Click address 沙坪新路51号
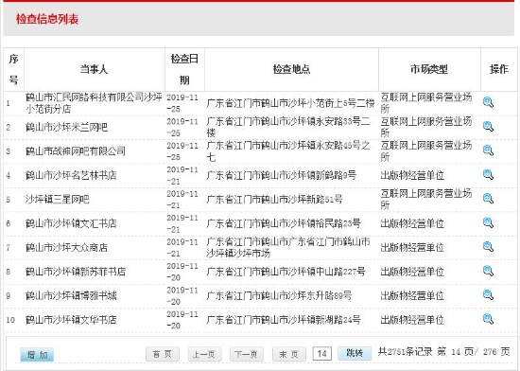Image resolution: width=520 pixels, height=371 pixels. coord(274,200)
